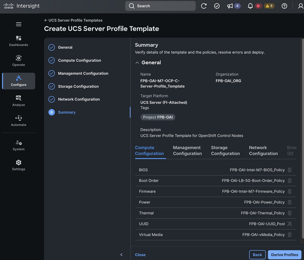The height and width of the screenshot is (260, 304).
Task: Open the requests checkmark icon in header
Action: point(217,6)
